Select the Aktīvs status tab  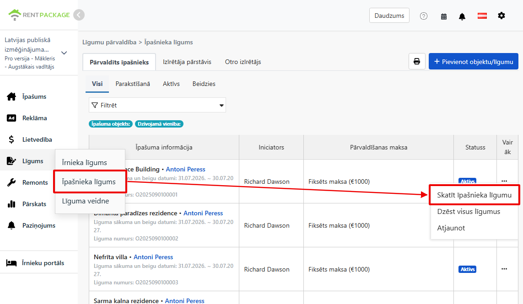(171, 84)
